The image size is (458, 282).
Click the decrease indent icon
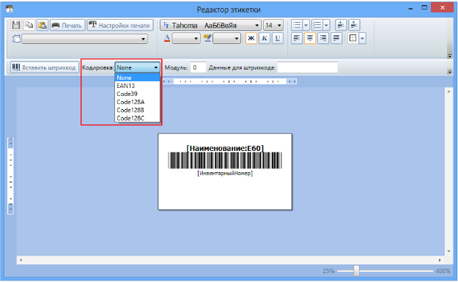[x=341, y=25]
